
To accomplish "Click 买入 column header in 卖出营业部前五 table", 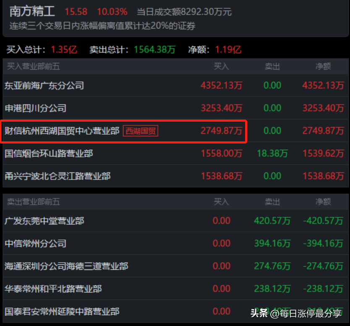I will [222, 202].
